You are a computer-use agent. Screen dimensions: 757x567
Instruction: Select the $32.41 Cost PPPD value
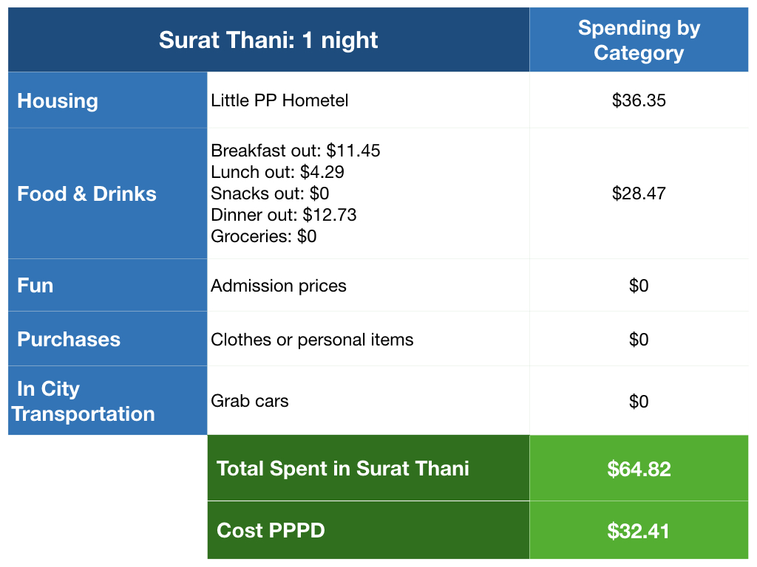pos(639,530)
